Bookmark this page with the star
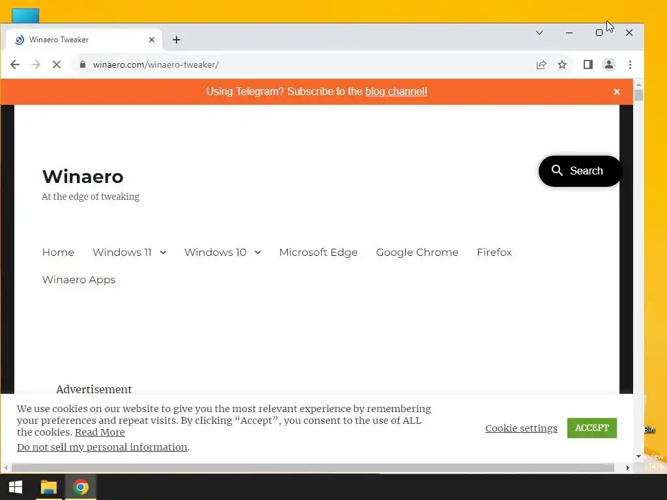Image resolution: width=667 pixels, height=500 pixels. [x=562, y=64]
